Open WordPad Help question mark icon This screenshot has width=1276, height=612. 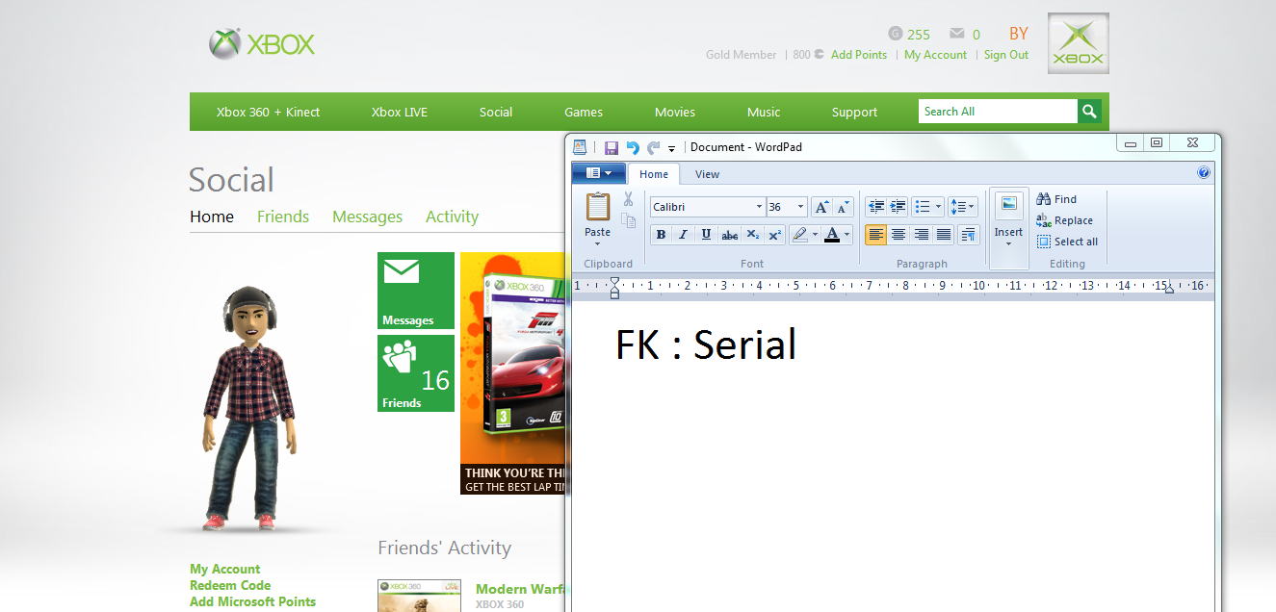(x=1204, y=173)
